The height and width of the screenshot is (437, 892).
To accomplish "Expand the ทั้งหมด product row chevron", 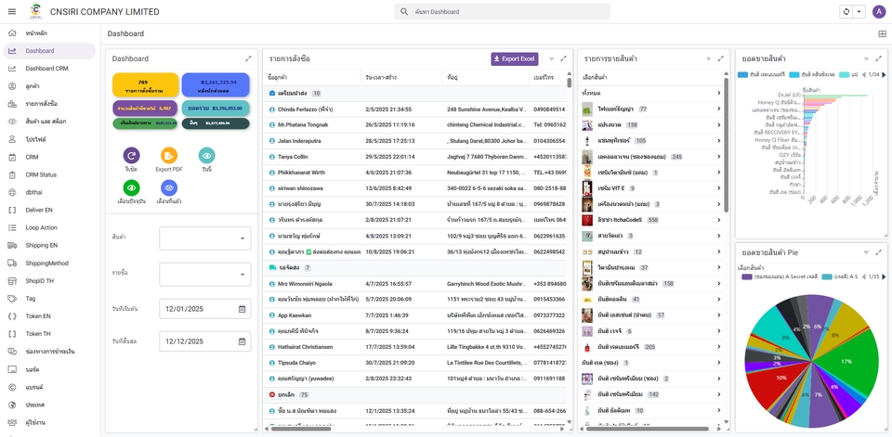I will (718, 93).
